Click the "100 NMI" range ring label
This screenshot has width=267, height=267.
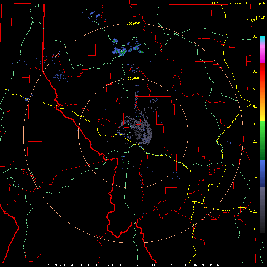click(x=133, y=23)
